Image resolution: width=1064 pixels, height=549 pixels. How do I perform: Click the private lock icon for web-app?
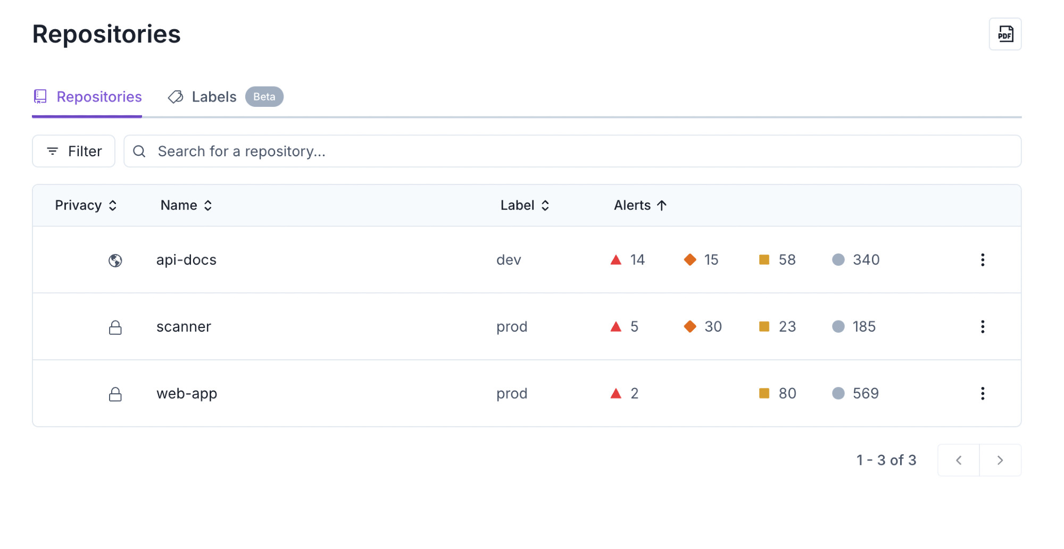[115, 394]
